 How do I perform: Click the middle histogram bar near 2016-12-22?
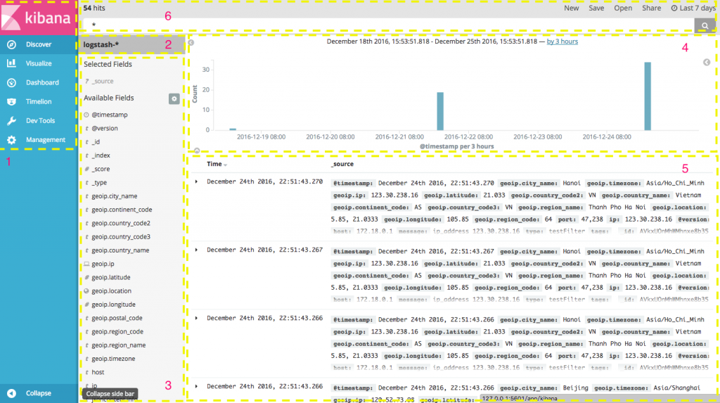click(440, 111)
